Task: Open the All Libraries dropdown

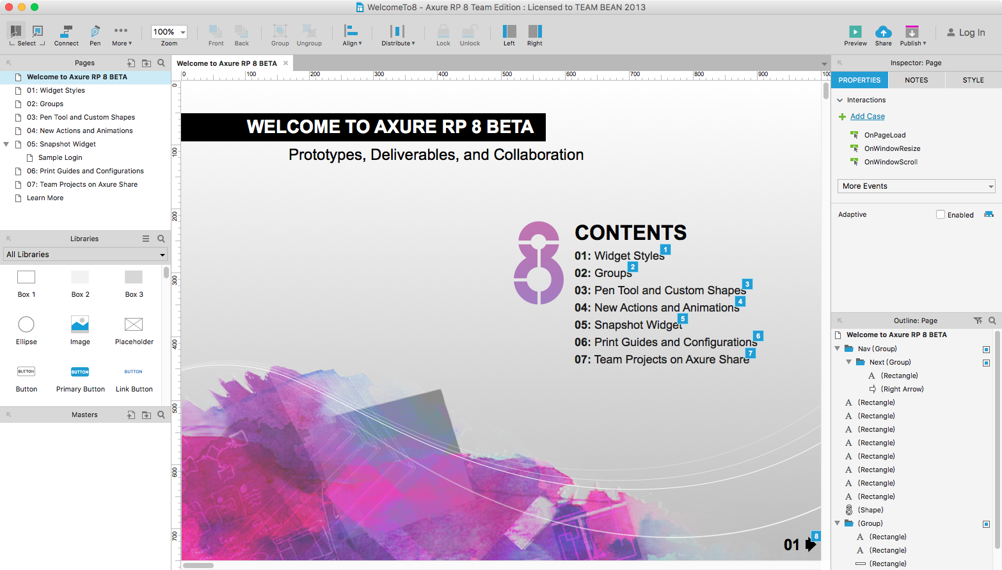Action: [x=85, y=255]
